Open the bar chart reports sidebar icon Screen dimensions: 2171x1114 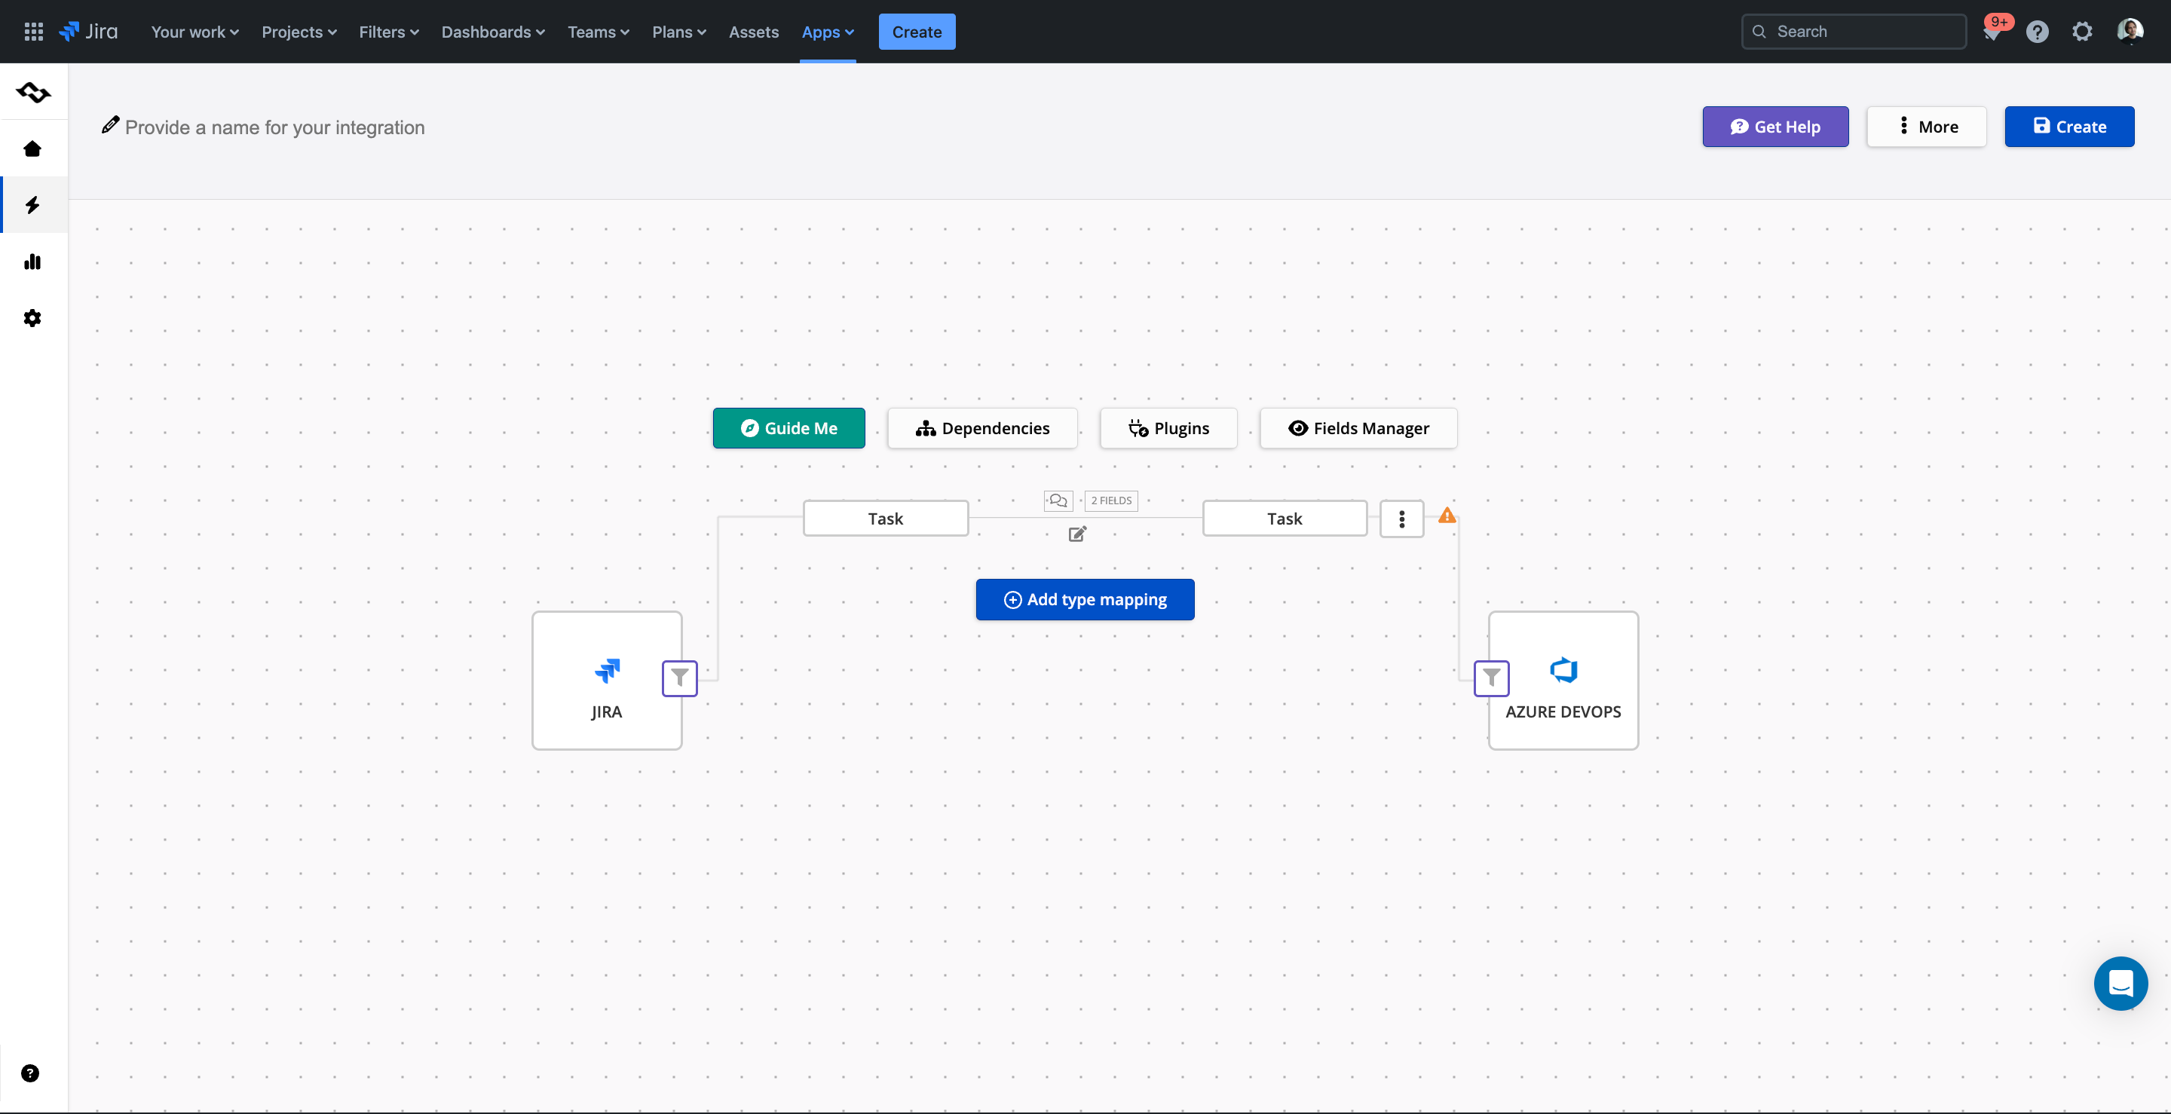point(32,262)
